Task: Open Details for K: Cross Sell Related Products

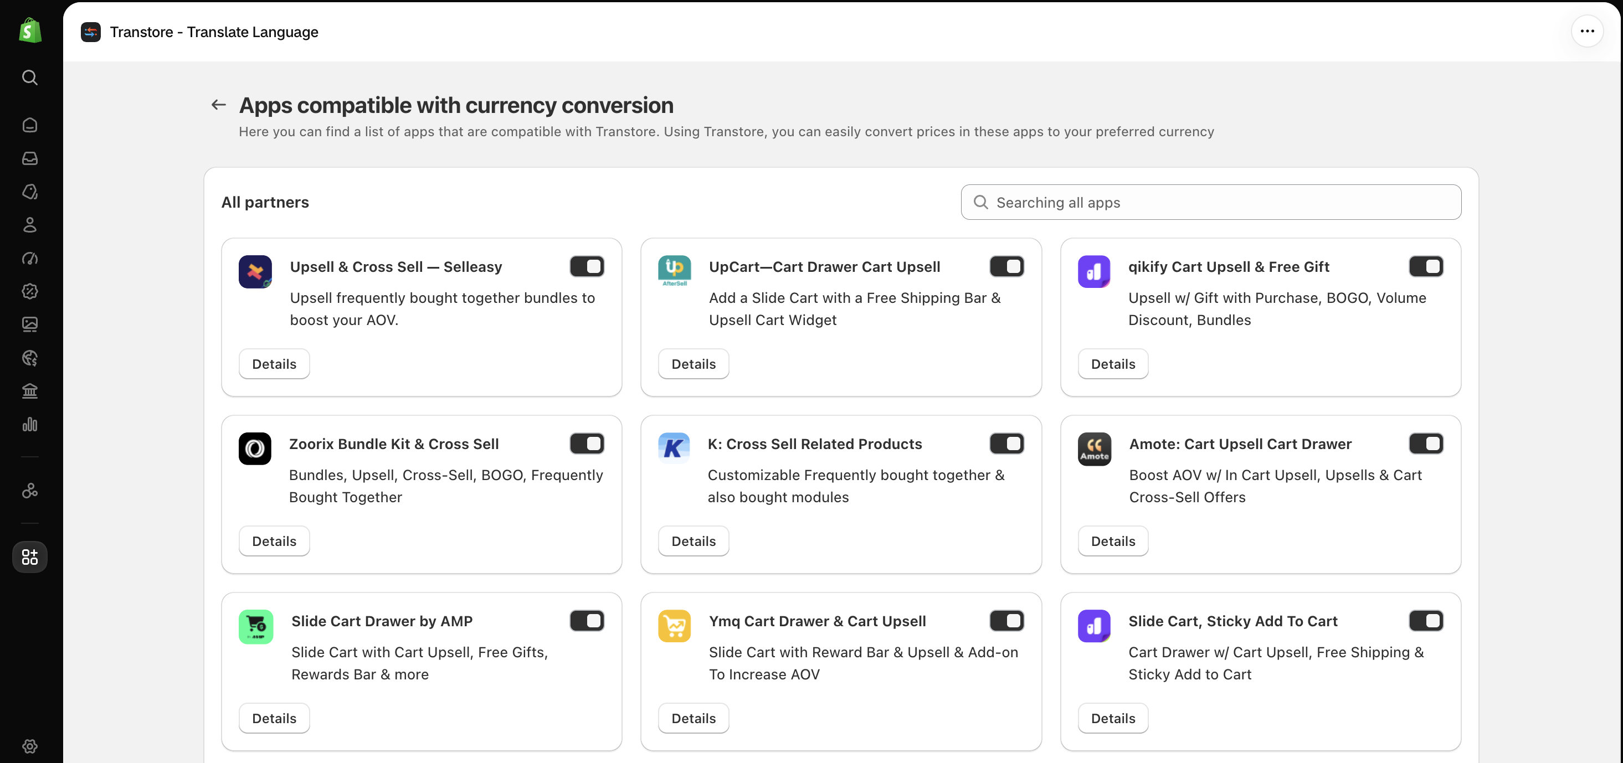Action: (694, 542)
